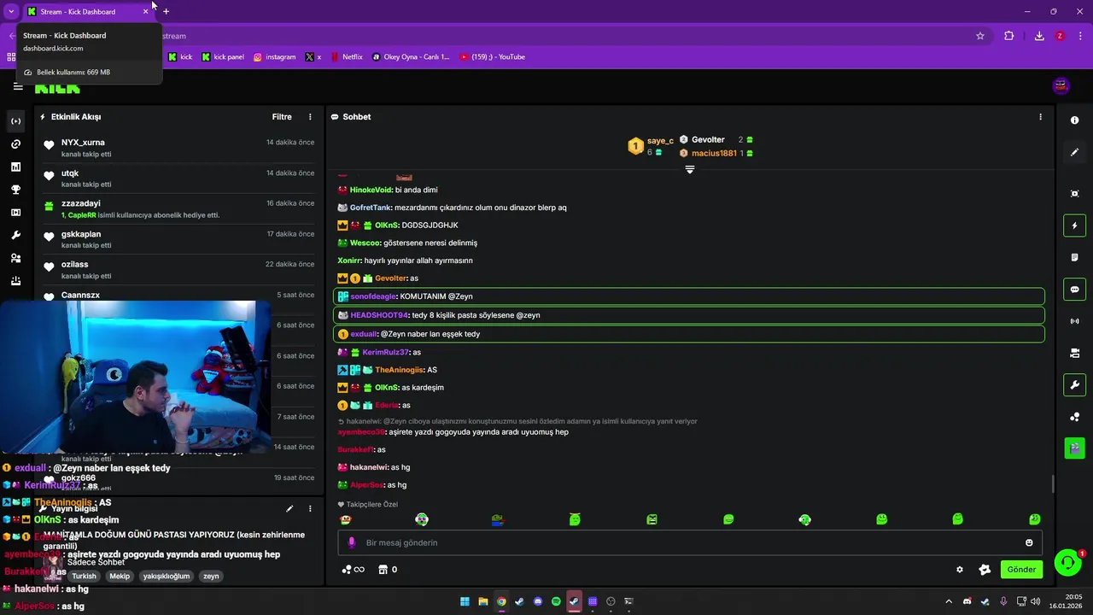Select the Stream broadcast icon in left sidebar
Image resolution: width=1093 pixels, height=615 pixels.
(15, 121)
